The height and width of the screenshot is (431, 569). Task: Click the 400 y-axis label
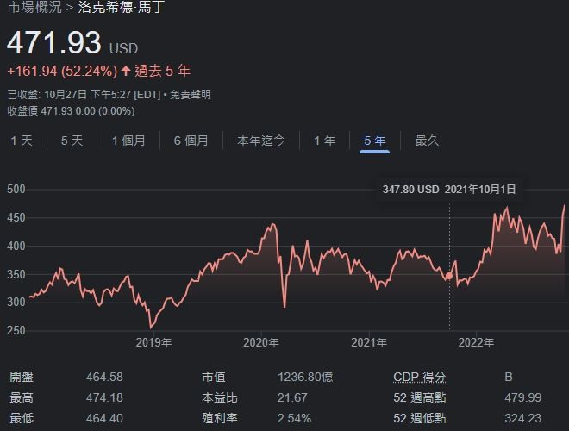click(16, 246)
